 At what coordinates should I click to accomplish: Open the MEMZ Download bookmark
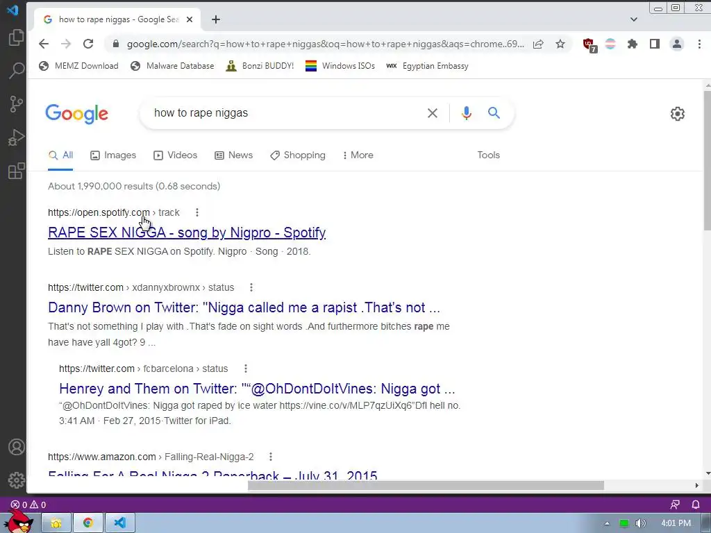coord(78,66)
